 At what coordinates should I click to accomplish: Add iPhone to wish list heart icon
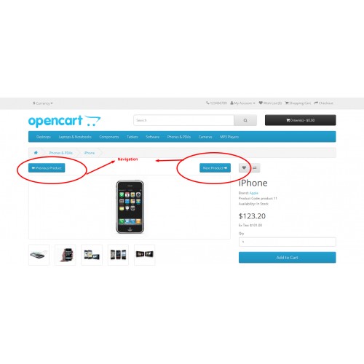click(244, 167)
